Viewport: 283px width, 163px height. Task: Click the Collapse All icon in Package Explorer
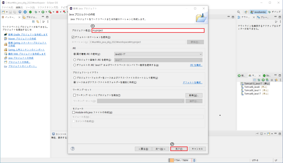tap(33, 22)
